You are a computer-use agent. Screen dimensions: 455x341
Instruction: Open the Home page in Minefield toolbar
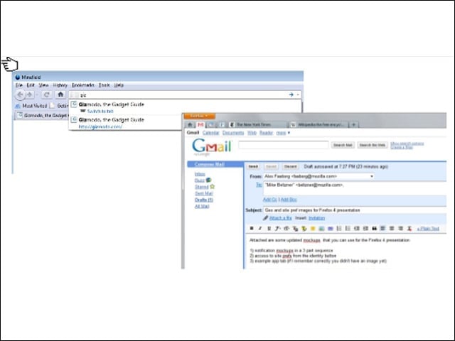[60, 94]
